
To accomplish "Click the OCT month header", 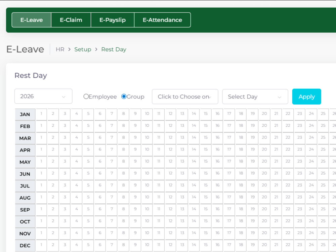I will click(x=25, y=222).
